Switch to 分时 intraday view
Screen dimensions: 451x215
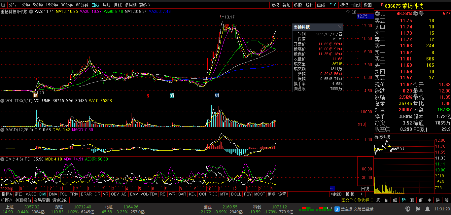[x=13, y=5]
